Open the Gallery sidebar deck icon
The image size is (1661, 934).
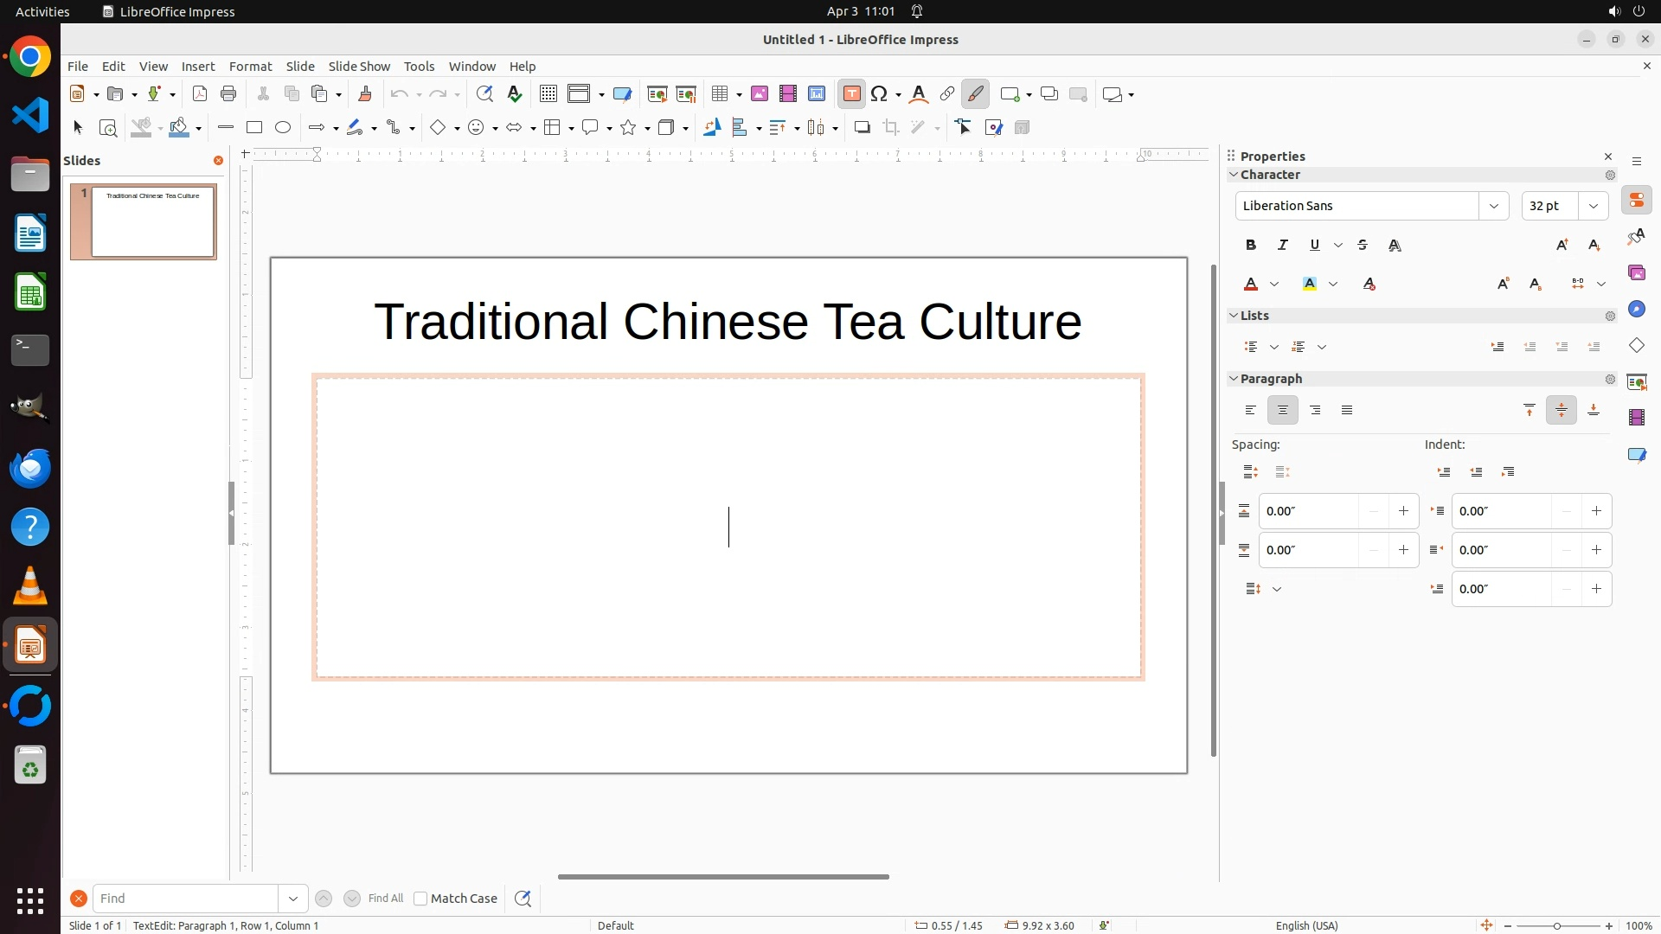1636,273
